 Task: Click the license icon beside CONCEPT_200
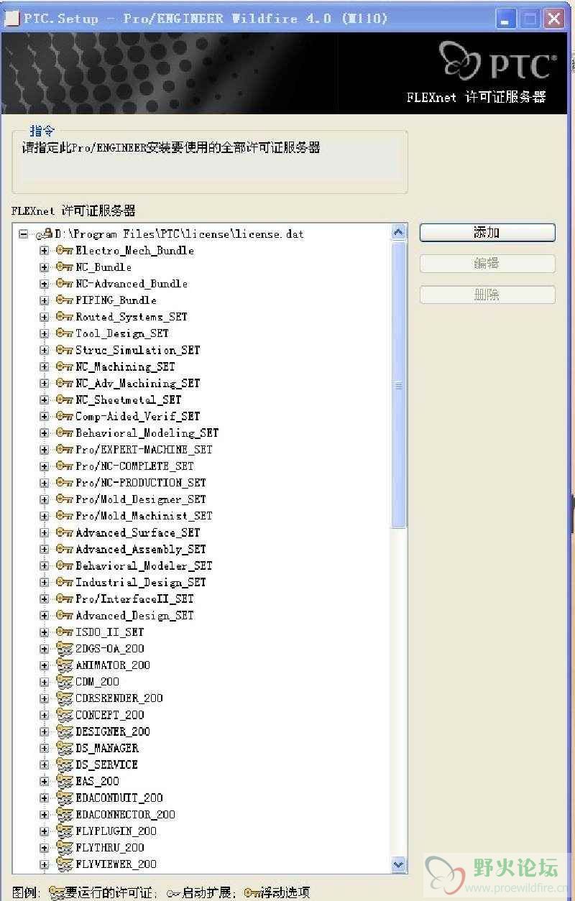pos(65,714)
